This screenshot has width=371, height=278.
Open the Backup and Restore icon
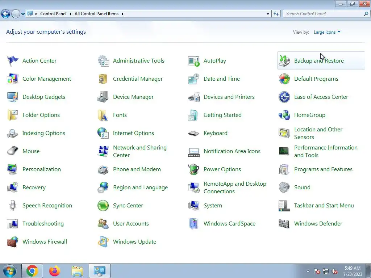(x=284, y=61)
